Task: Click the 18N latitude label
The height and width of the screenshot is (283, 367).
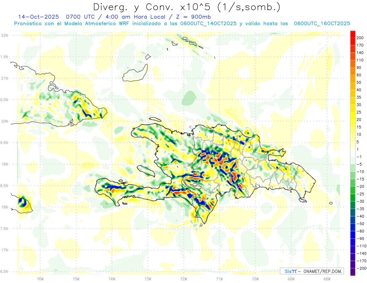Action: tap(4, 207)
